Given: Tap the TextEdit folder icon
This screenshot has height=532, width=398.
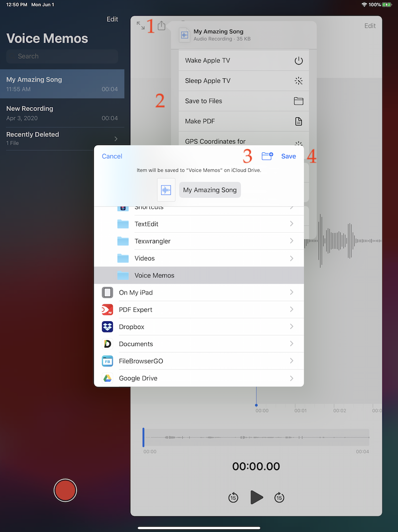Looking at the screenshot, I should (123, 224).
